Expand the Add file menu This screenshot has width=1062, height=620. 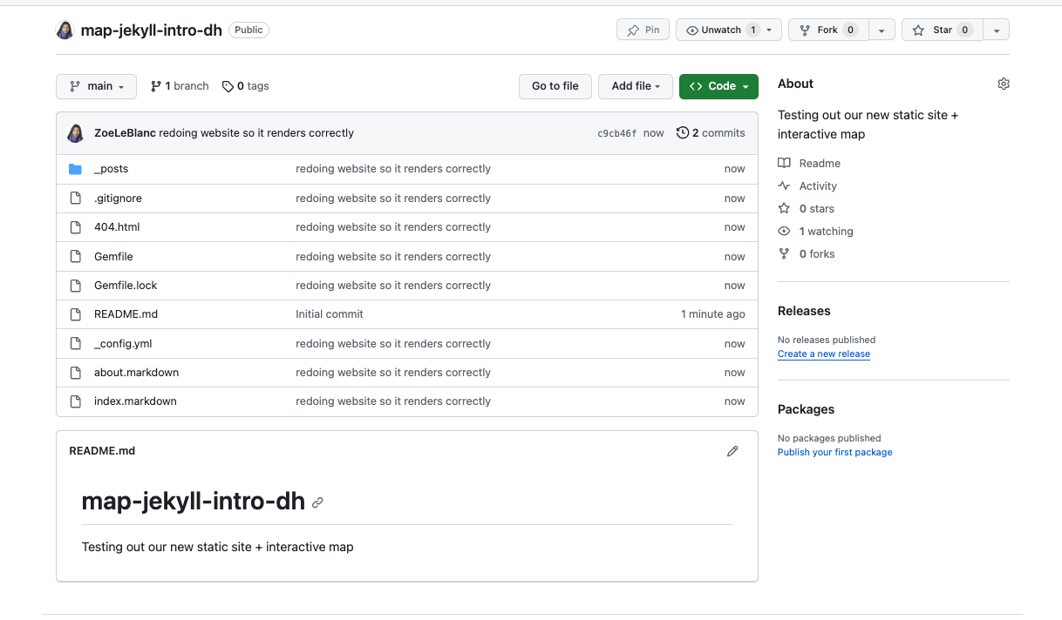pyautogui.click(x=635, y=86)
